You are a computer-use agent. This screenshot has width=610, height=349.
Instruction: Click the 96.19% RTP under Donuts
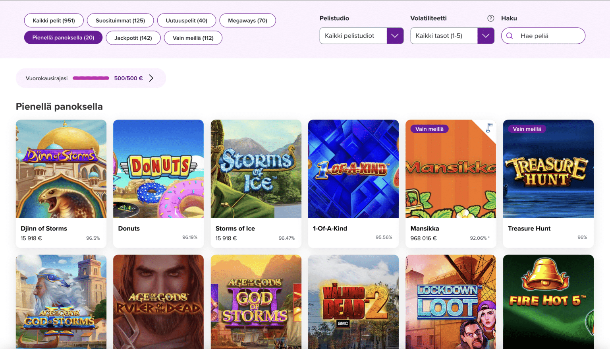pos(190,237)
